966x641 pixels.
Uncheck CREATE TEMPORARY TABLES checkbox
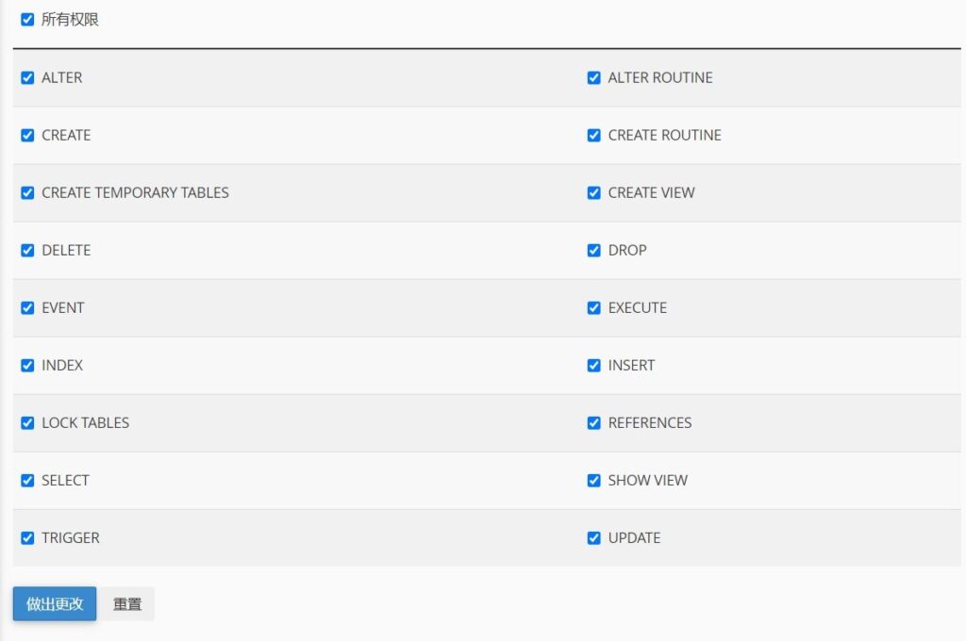27,192
